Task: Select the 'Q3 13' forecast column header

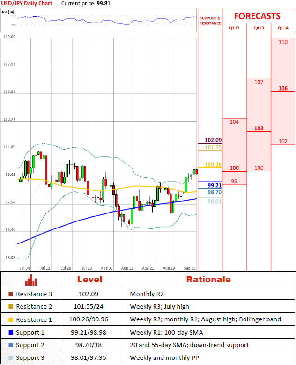Action: point(234,28)
